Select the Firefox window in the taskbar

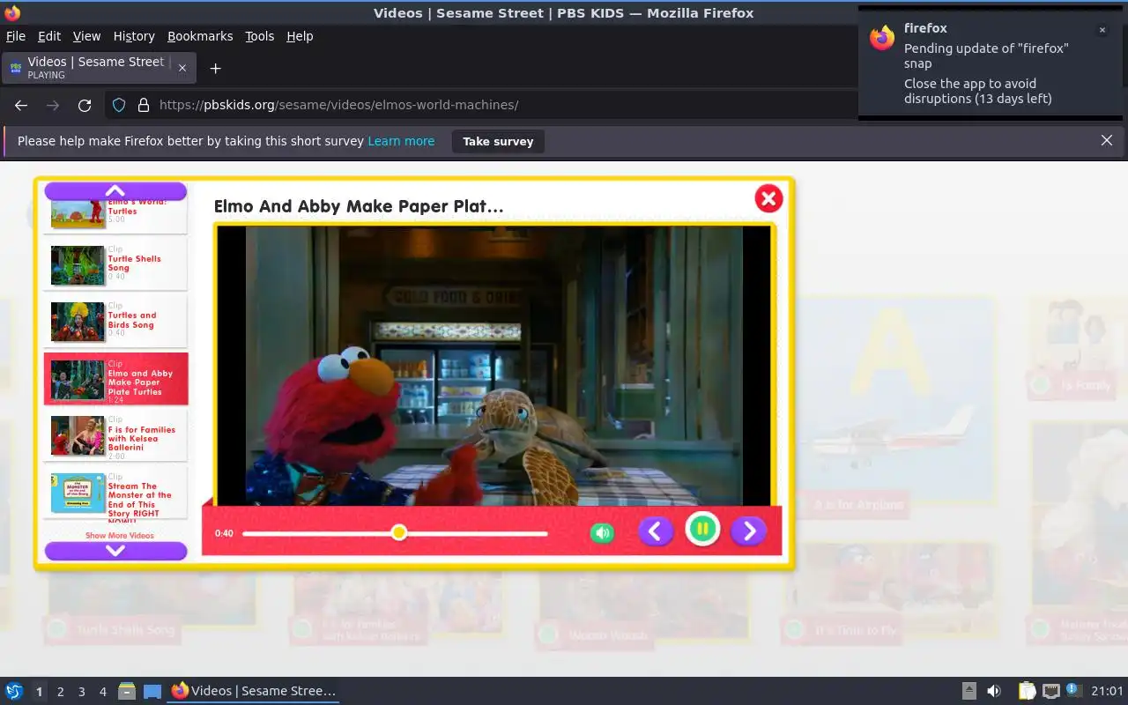(254, 691)
